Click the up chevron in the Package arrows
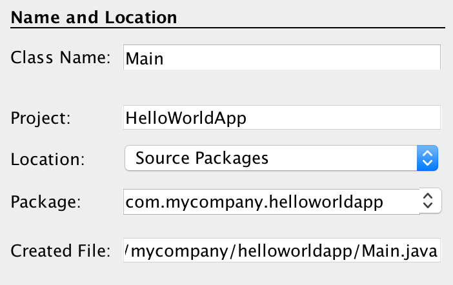 coord(427,197)
